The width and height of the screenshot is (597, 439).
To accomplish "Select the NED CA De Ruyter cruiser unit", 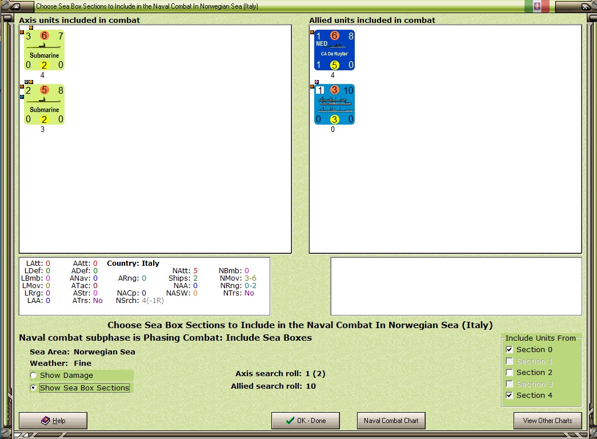I will coord(335,50).
